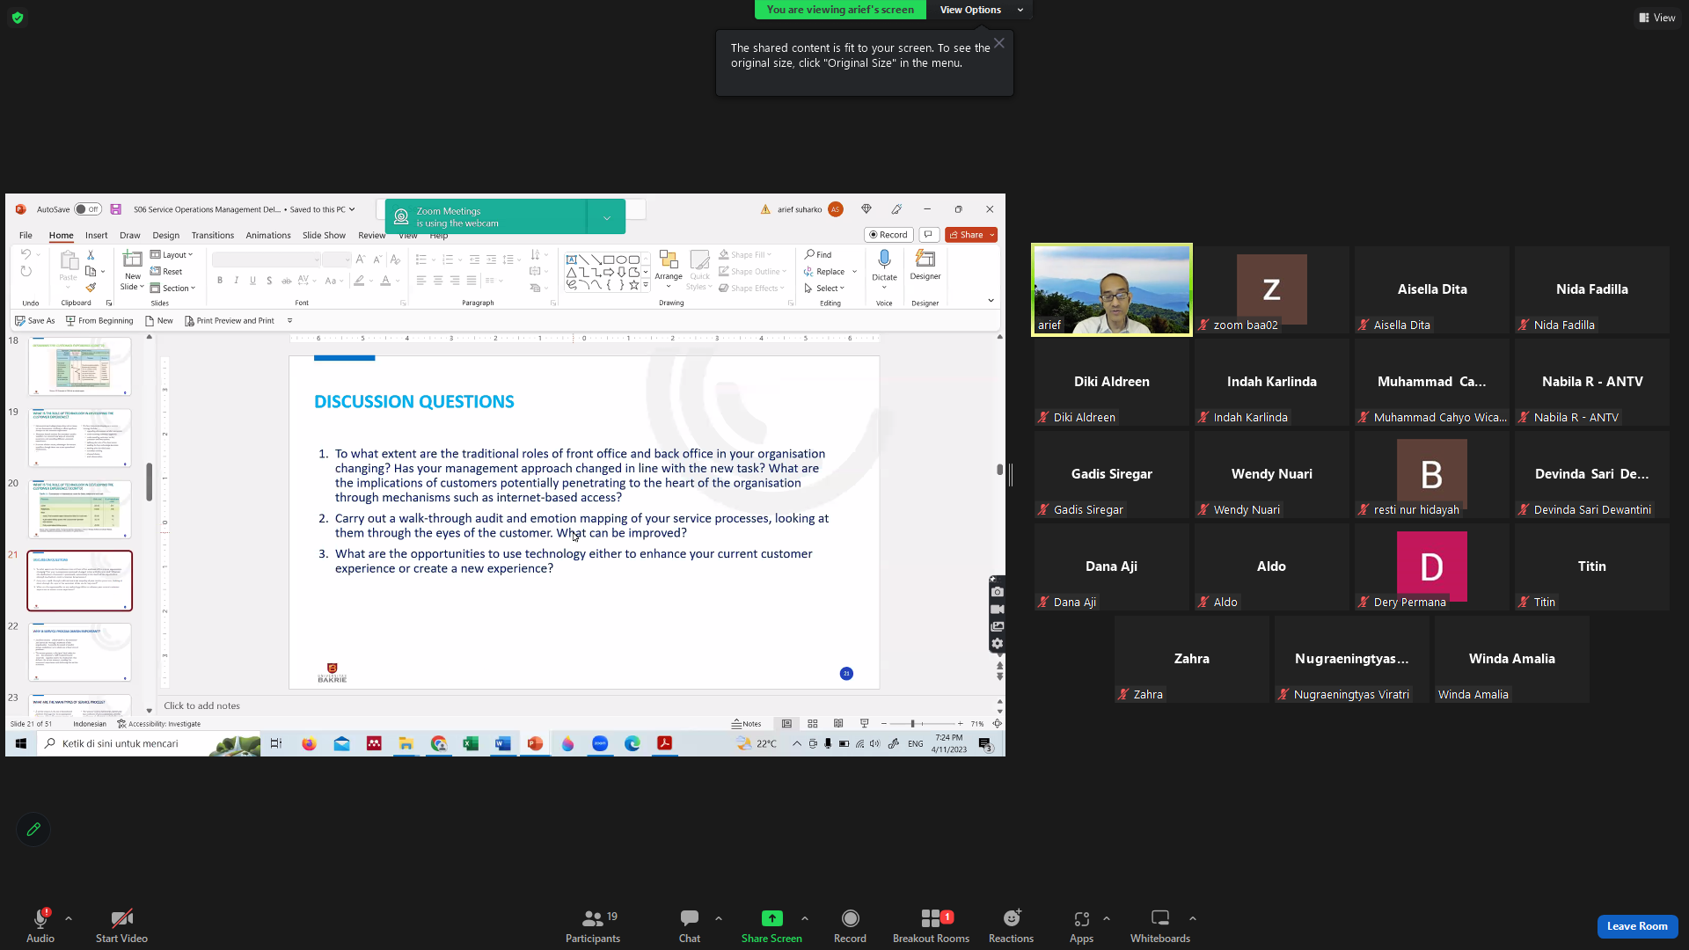Open the Designer pane
1689x950 pixels.
(x=925, y=264)
